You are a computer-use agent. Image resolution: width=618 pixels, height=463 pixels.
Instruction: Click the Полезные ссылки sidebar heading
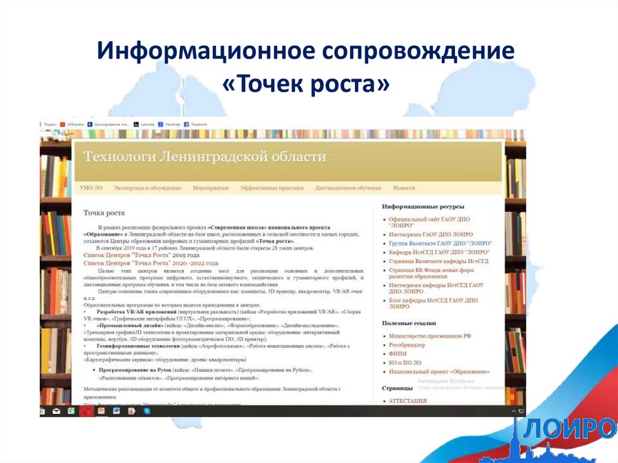click(x=409, y=323)
